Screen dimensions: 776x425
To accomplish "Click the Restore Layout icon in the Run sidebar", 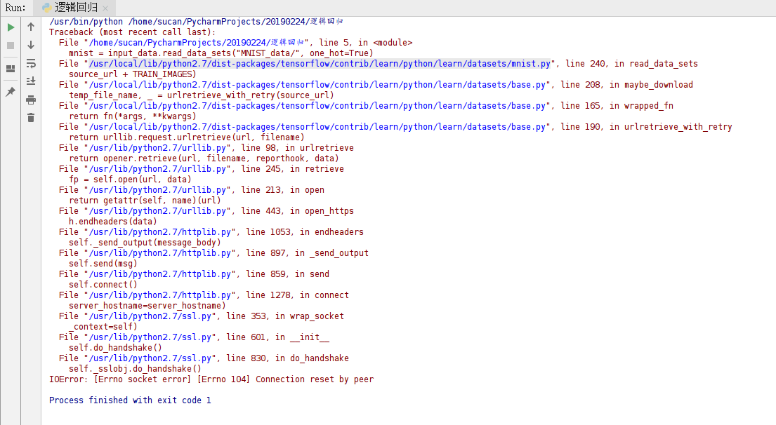I will coord(11,69).
